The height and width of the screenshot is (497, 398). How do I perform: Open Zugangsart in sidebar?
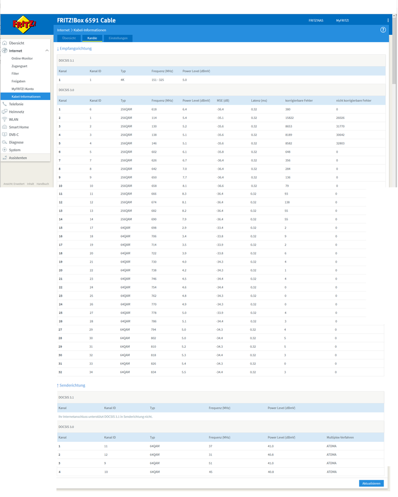coord(19,66)
